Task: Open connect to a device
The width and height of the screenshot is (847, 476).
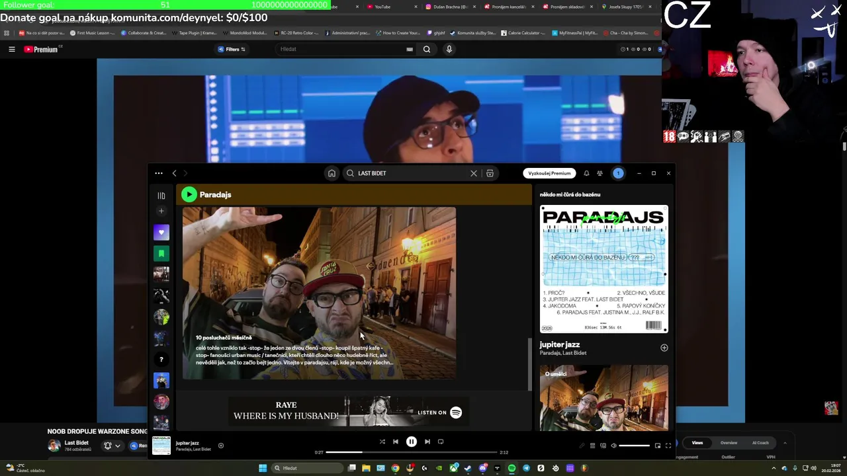Action: click(603, 446)
